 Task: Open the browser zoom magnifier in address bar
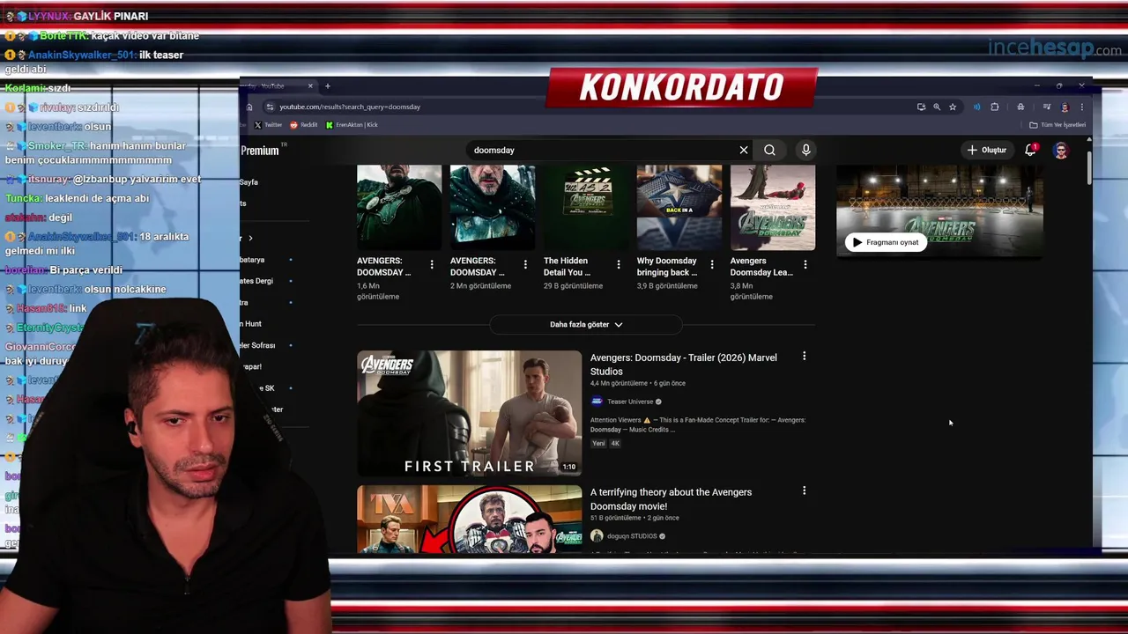[937, 107]
